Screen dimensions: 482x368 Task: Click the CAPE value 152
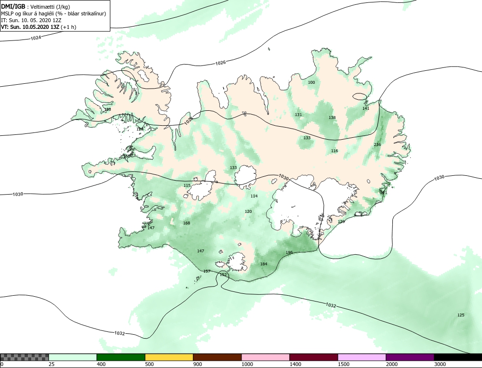[223, 275]
